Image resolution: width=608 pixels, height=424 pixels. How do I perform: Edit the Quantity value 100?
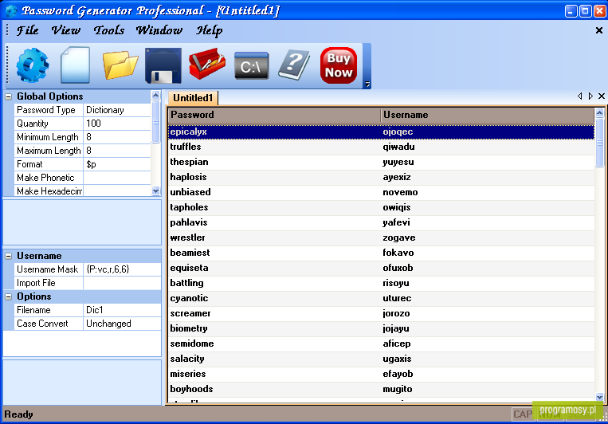click(117, 124)
